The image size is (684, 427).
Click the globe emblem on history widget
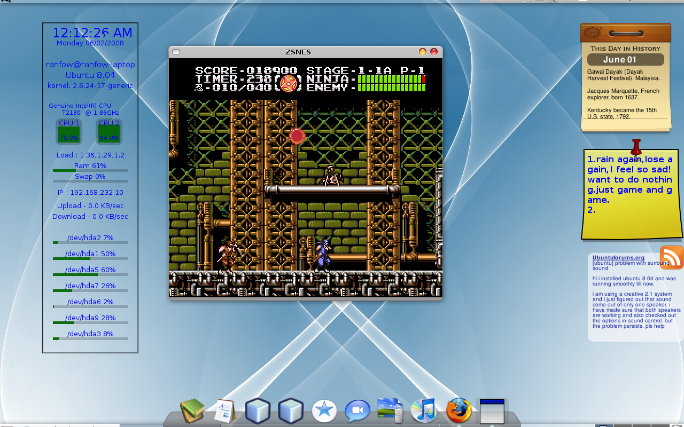(592, 33)
